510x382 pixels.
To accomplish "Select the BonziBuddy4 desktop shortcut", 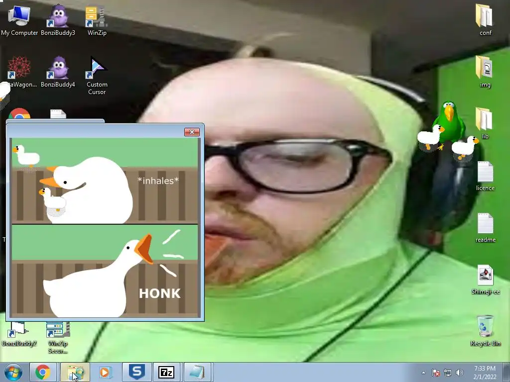I will coord(58,72).
